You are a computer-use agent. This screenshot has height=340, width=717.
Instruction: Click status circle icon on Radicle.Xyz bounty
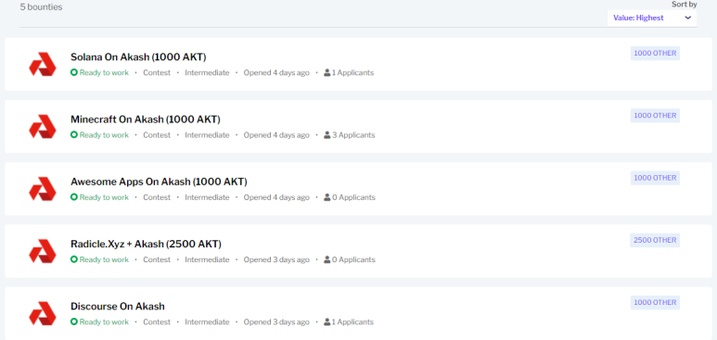pos(74,259)
